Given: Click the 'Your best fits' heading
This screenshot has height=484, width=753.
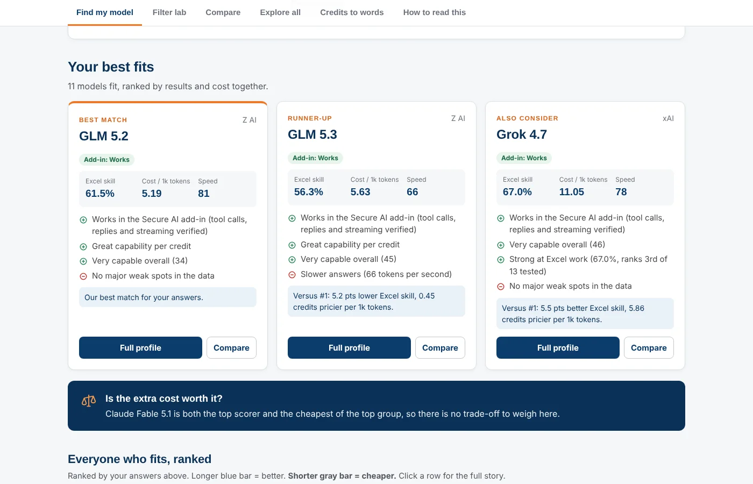Looking at the screenshot, I should coord(111,67).
